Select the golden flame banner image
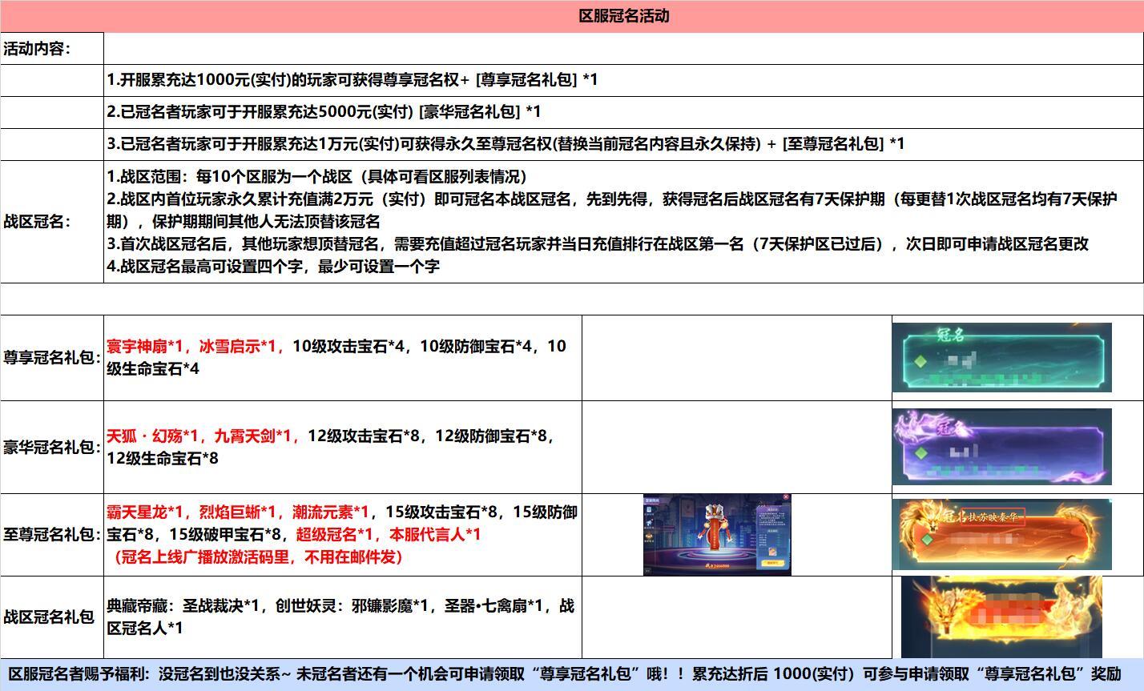Image resolution: width=1144 pixels, height=691 pixels. click(1001, 617)
